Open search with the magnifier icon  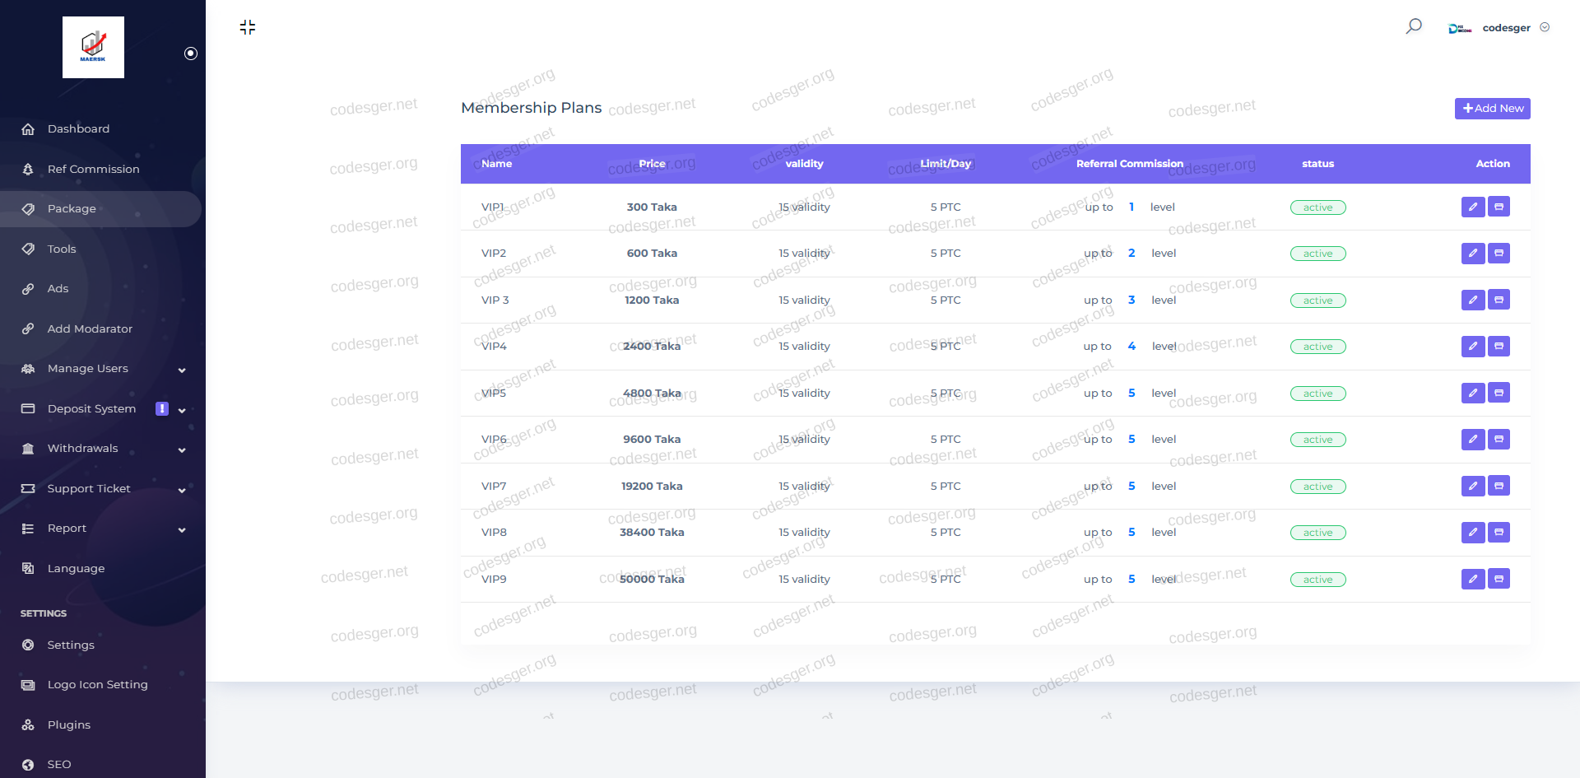click(x=1413, y=26)
